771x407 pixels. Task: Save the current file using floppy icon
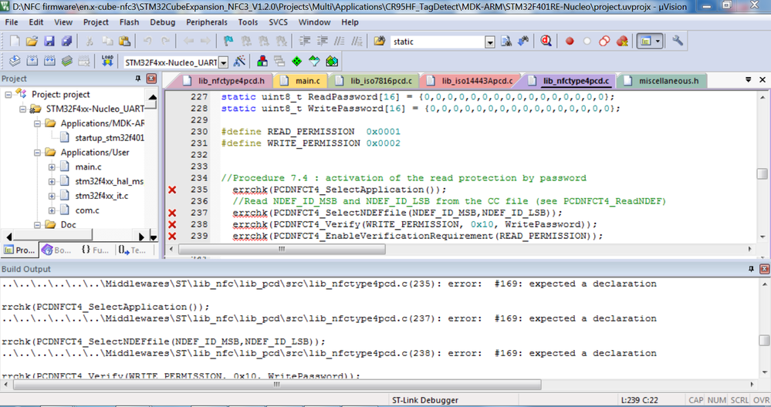(x=49, y=42)
